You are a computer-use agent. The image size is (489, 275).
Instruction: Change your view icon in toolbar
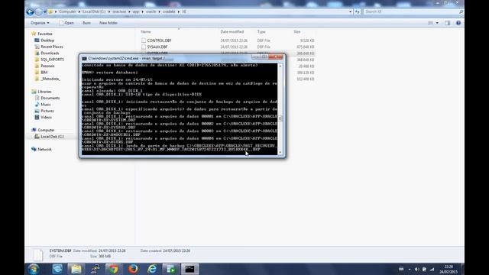click(430, 23)
